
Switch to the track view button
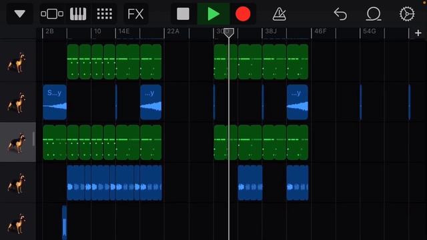pos(52,13)
